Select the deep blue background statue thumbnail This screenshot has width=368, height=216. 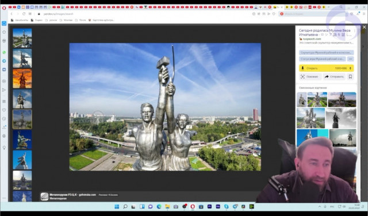pos(22,140)
